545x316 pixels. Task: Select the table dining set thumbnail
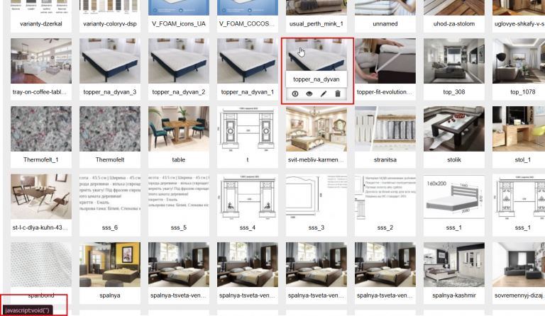[x=179, y=129]
